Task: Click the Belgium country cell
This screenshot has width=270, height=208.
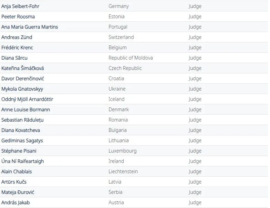Action: click(x=118, y=48)
